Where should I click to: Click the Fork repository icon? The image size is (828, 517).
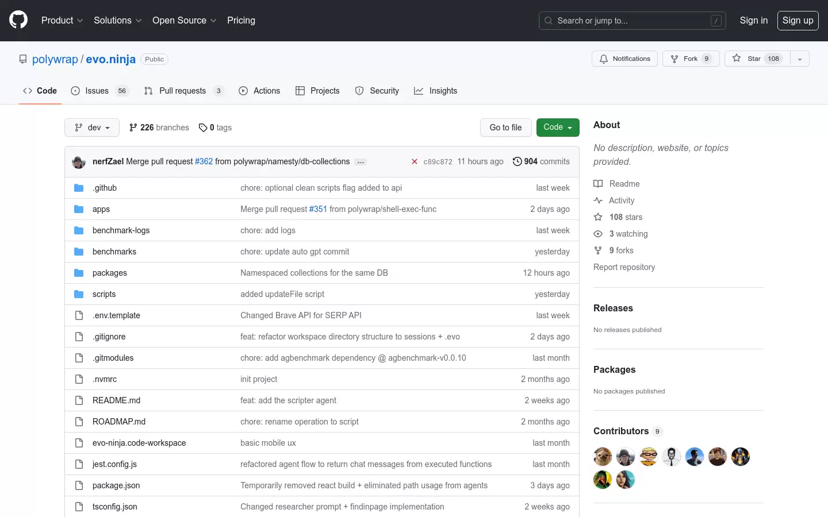pos(674,59)
